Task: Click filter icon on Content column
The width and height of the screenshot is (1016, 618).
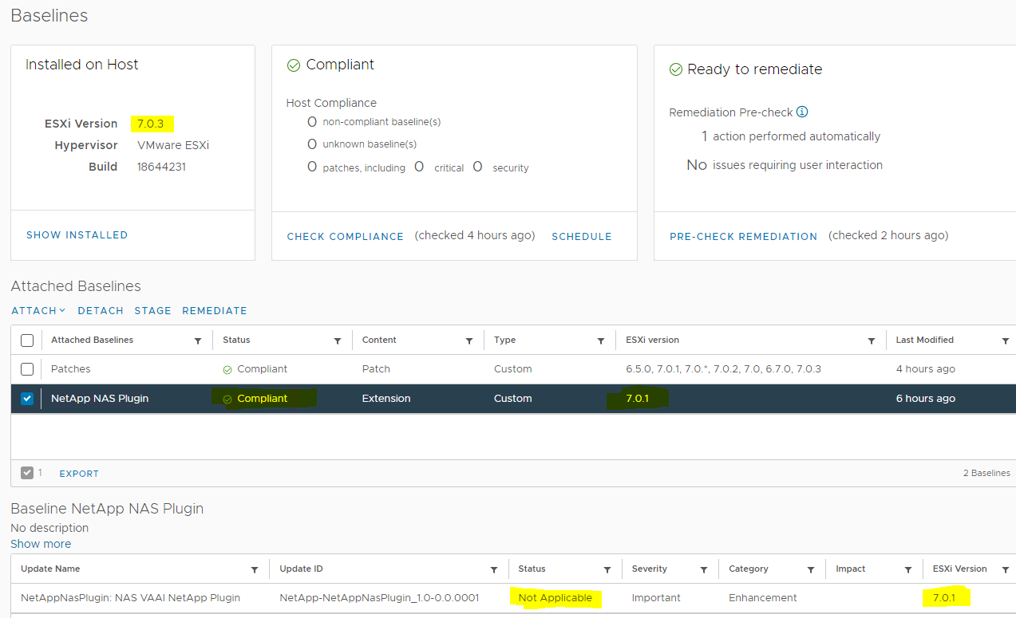Action: [x=469, y=340]
